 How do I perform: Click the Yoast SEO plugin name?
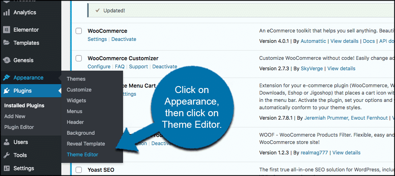[x=101, y=169]
